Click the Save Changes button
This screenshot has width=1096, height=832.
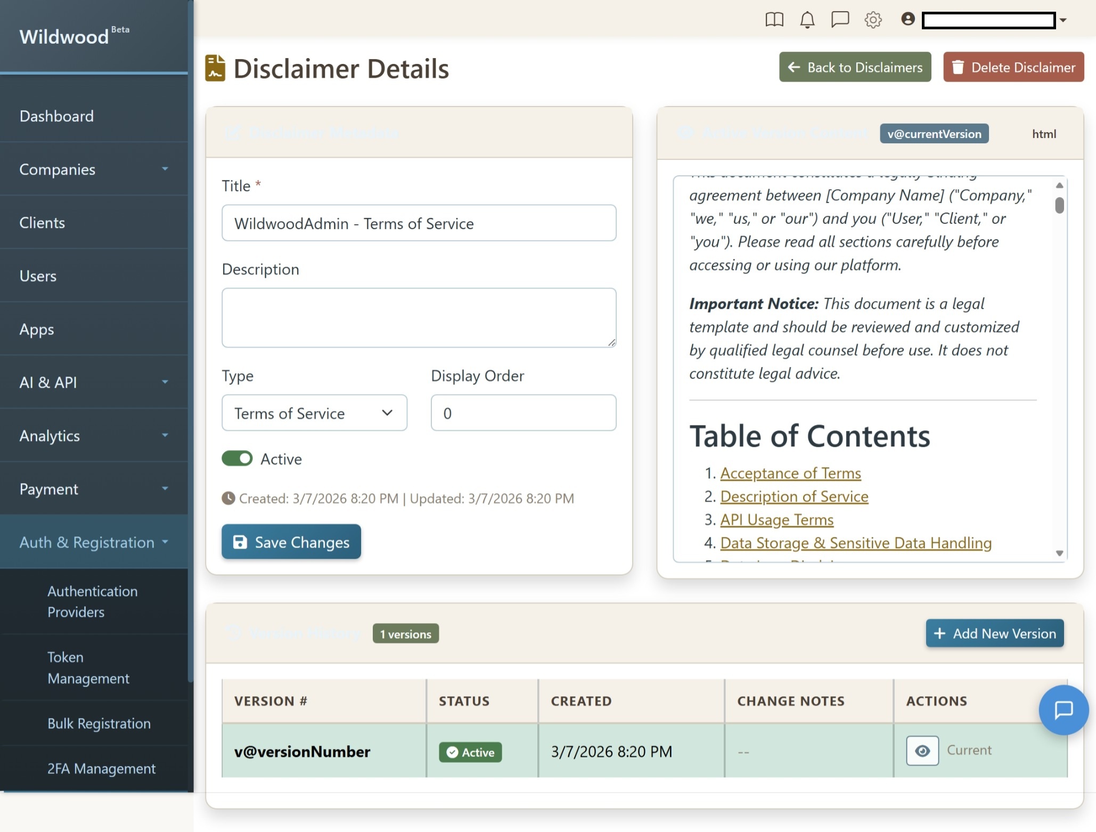click(x=291, y=542)
